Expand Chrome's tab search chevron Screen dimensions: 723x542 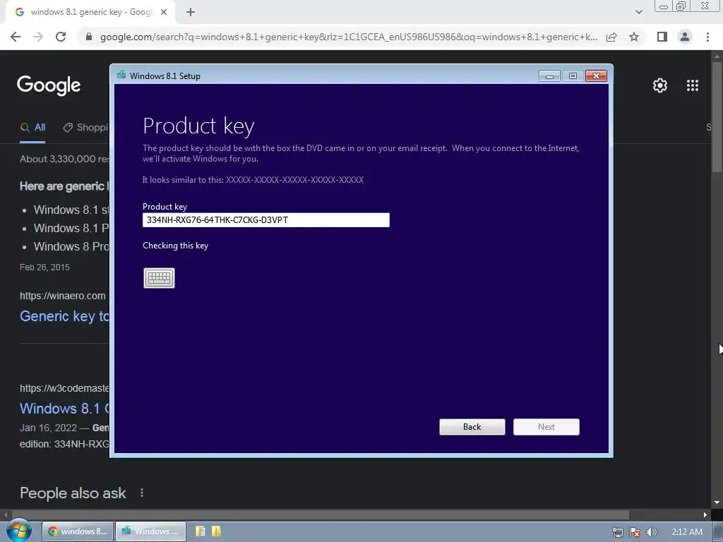click(638, 12)
